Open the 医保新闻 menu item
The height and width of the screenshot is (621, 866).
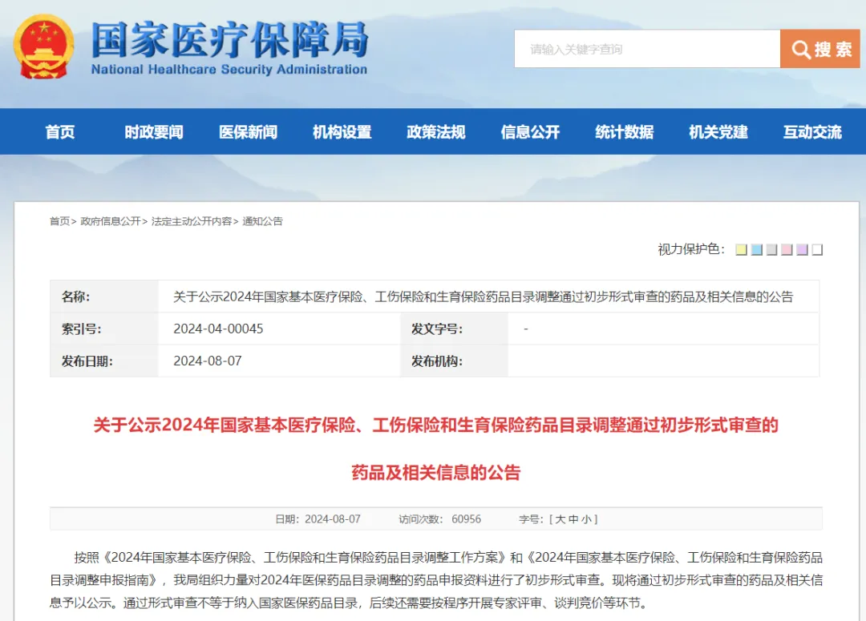pos(248,132)
